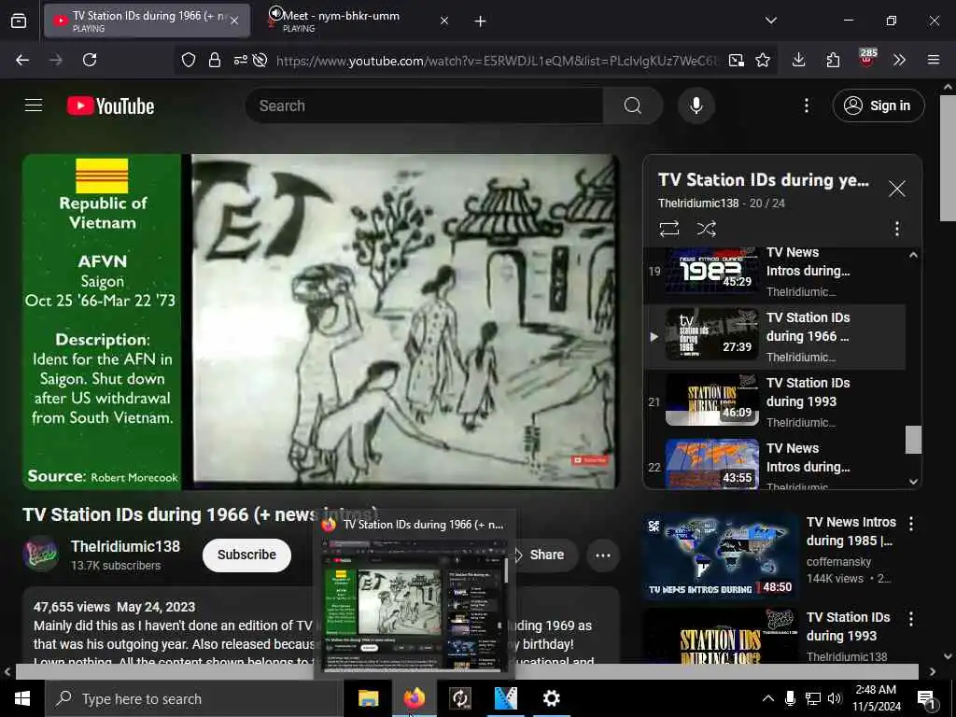
Task: Play playlist item 22 TV News Intros
Action: tap(774, 465)
